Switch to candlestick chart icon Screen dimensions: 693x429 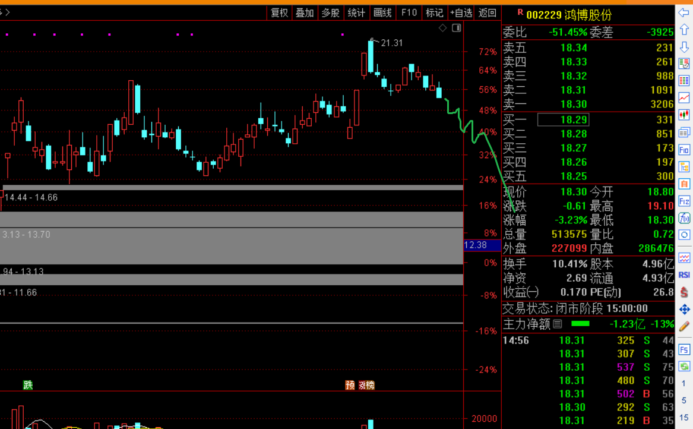pyautogui.click(x=683, y=115)
